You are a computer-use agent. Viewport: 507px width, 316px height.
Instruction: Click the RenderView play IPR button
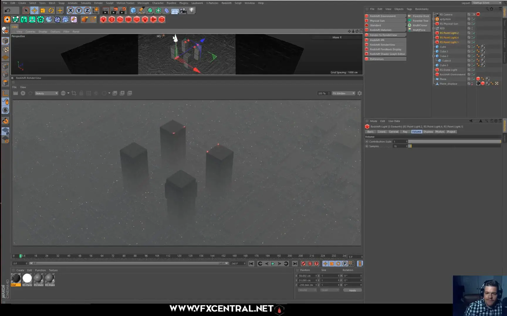tap(23, 93)
